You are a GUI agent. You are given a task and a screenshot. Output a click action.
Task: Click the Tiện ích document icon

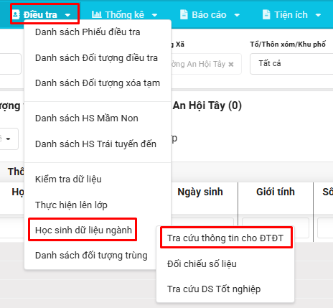[x=266, y=14]
